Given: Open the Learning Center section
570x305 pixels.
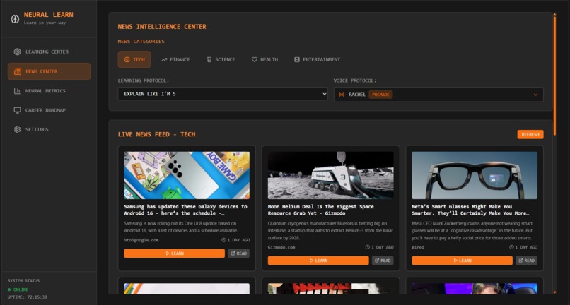Looking at the screenshot, I should point(49,52).
